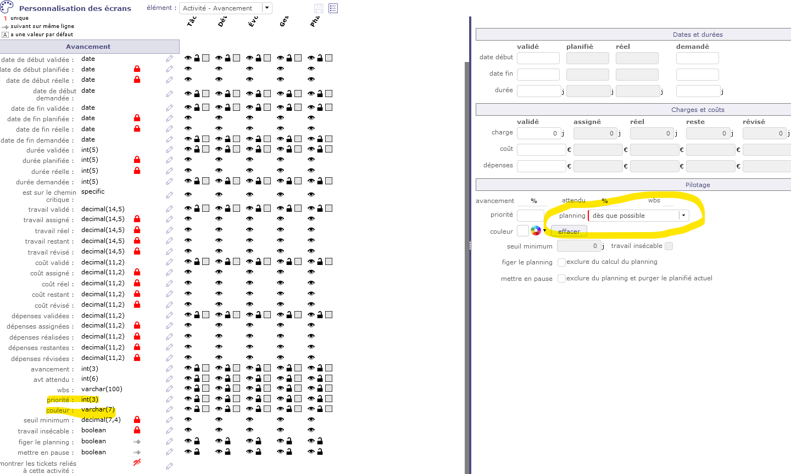The height and width of the screenshot is (474, 791).
Task: Click the palette icon beside Personnalisation des écrans
Action: point(7,7)
